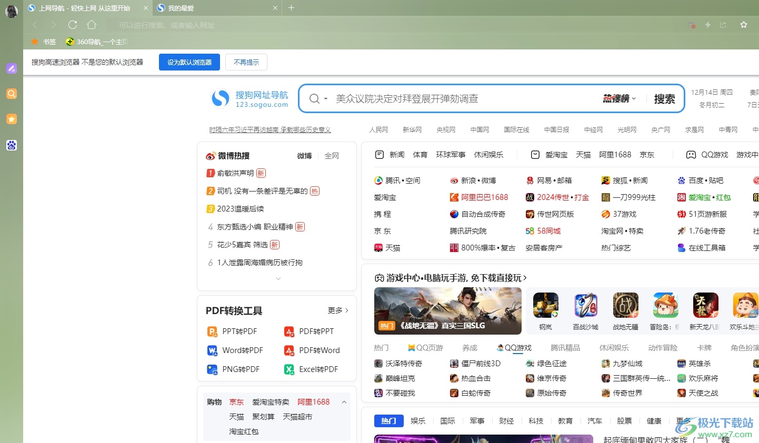
Task: Open 人民网 link
Action: [x=378, y=129]
